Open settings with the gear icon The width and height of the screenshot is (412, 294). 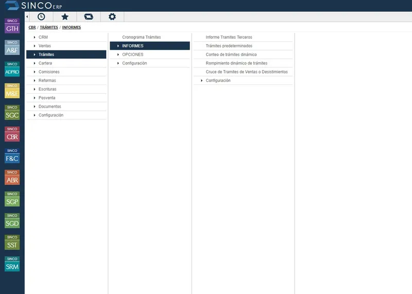(112, 17)
